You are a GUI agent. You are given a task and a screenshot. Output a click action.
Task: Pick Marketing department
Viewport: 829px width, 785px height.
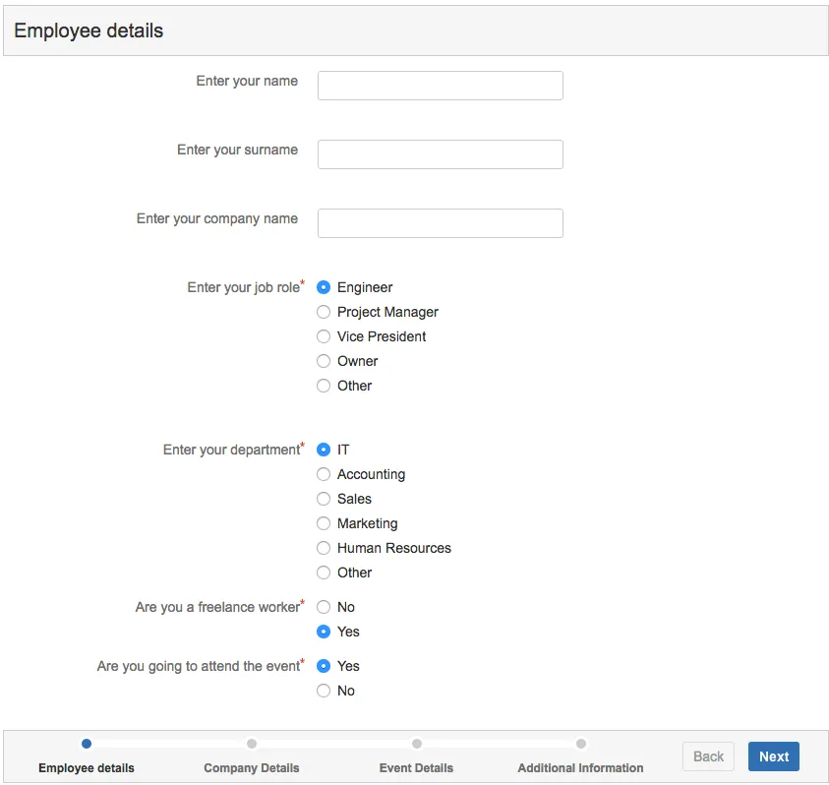(323, 523)
